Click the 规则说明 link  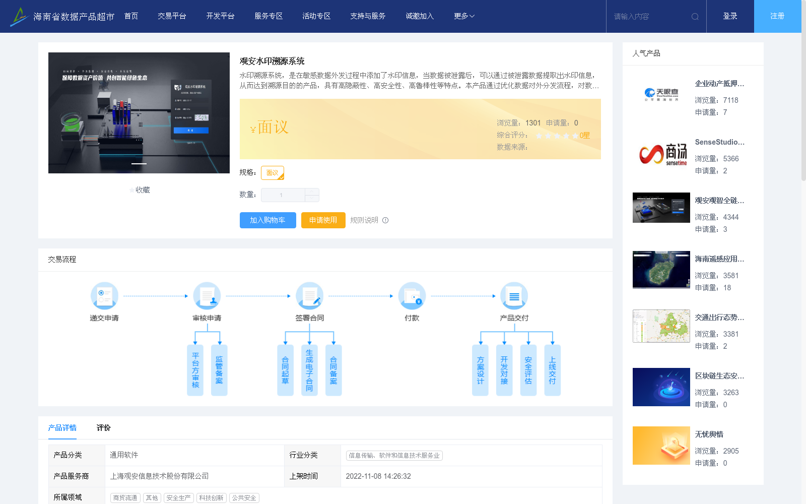(364, 220)
